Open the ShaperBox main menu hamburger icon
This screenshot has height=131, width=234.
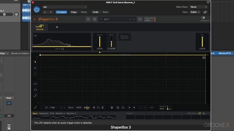(88, 19)
